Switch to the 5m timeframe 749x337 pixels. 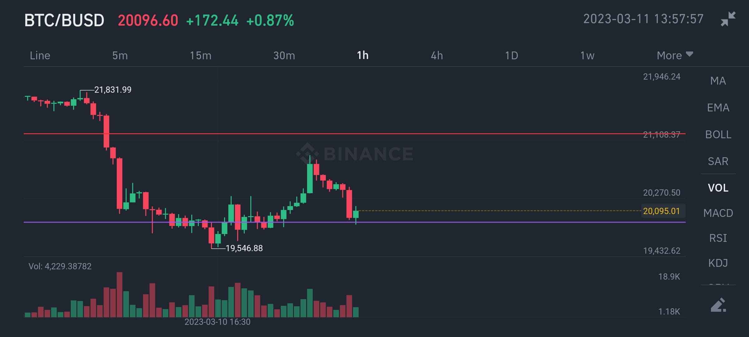pyautogui.click(x=120, y=56)
